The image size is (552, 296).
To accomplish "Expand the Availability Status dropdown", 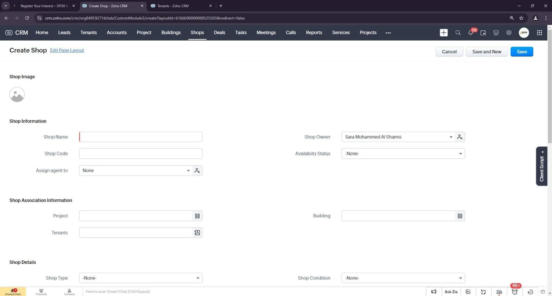I will tap(460, 154).
